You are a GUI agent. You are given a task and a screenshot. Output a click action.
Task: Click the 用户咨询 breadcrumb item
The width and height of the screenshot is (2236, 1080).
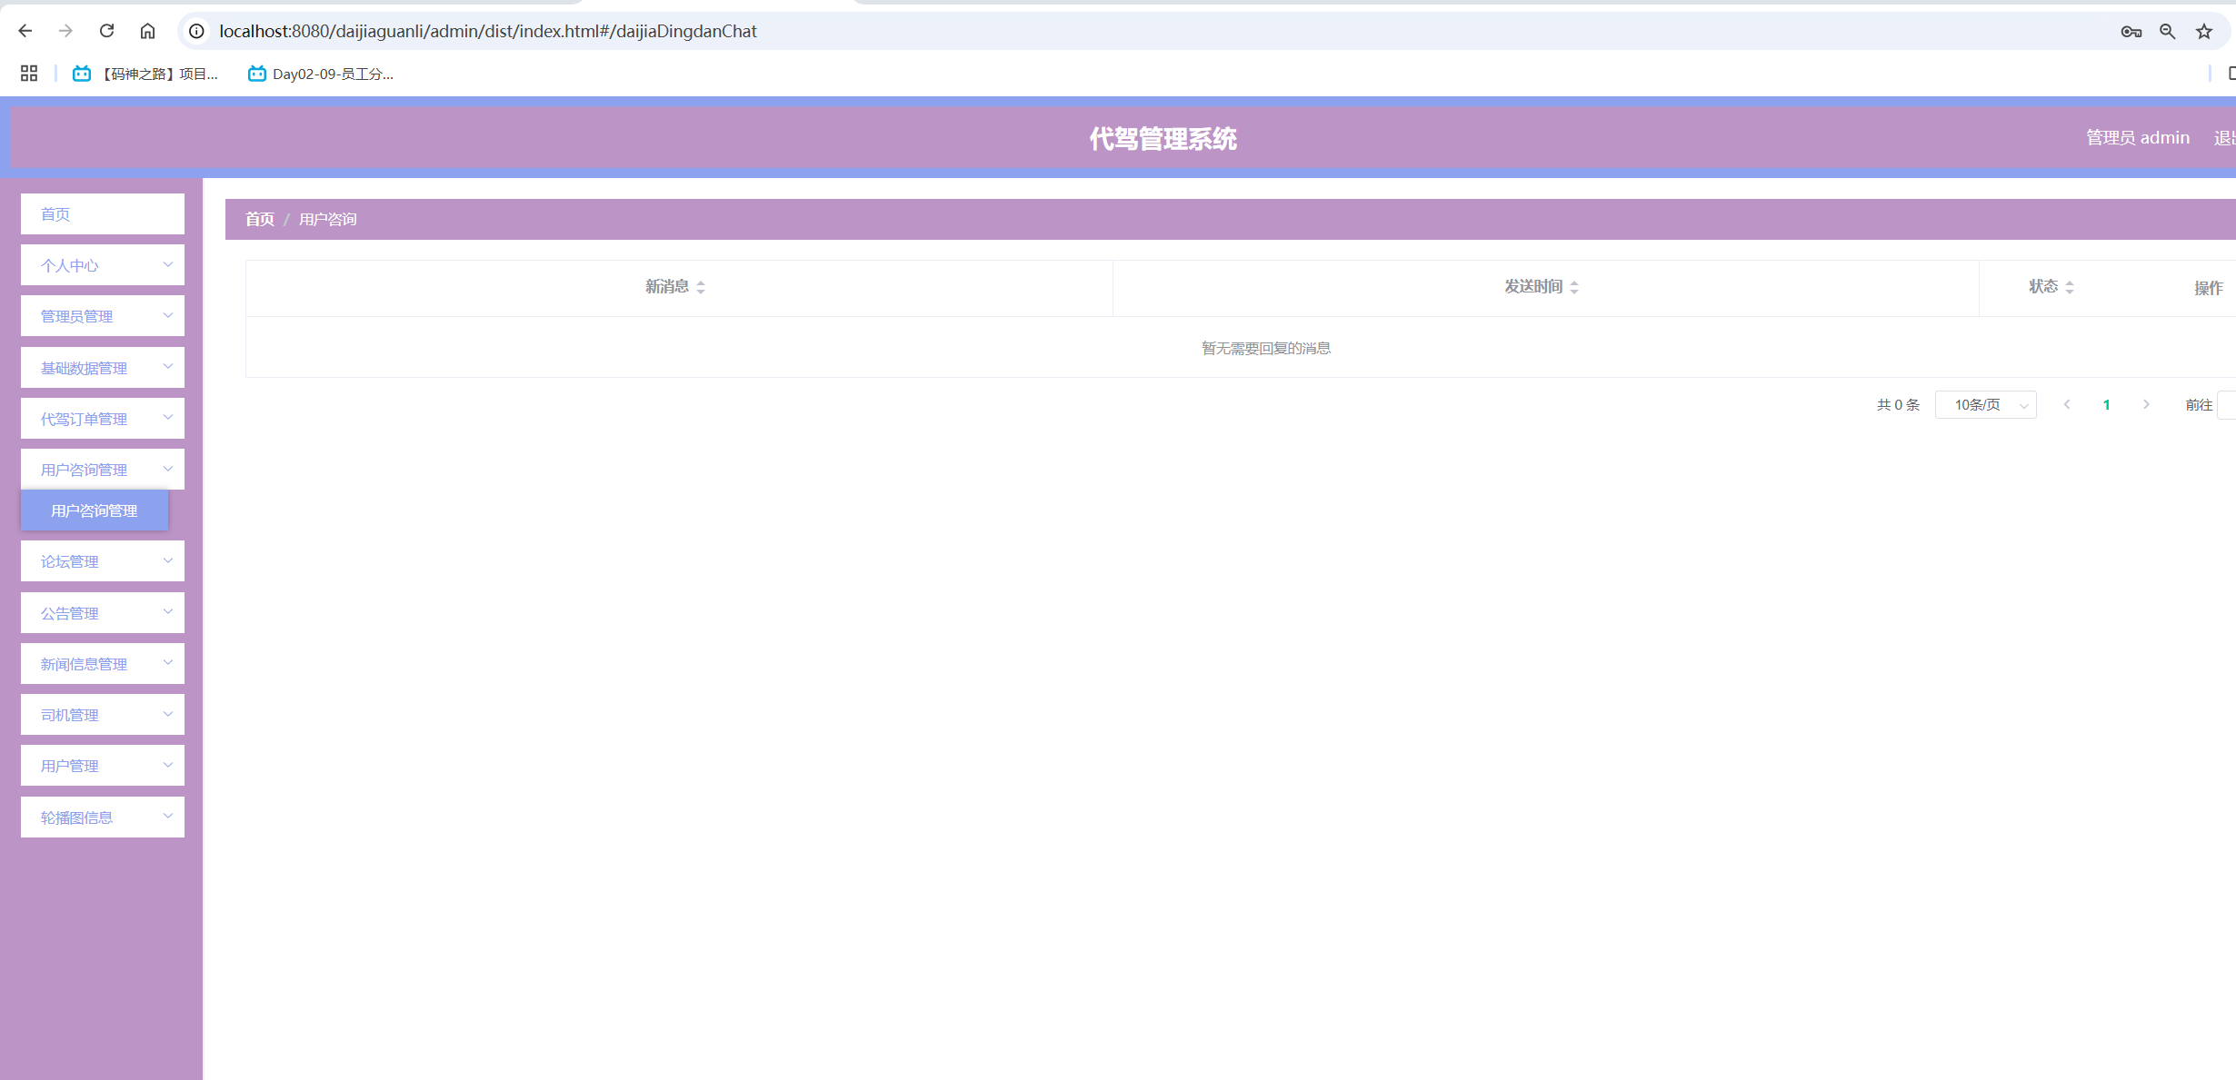click(x=328, y=220)
